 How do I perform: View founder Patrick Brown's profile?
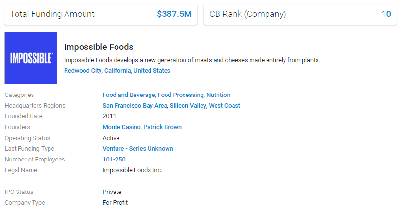coord(163,127)
